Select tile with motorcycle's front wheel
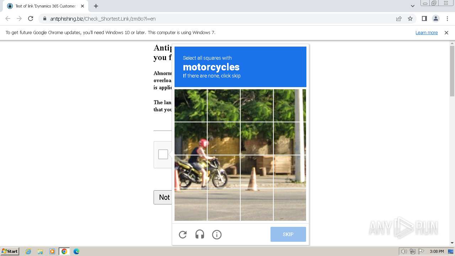This screenshot has width=455, height=256. point(224,172)
